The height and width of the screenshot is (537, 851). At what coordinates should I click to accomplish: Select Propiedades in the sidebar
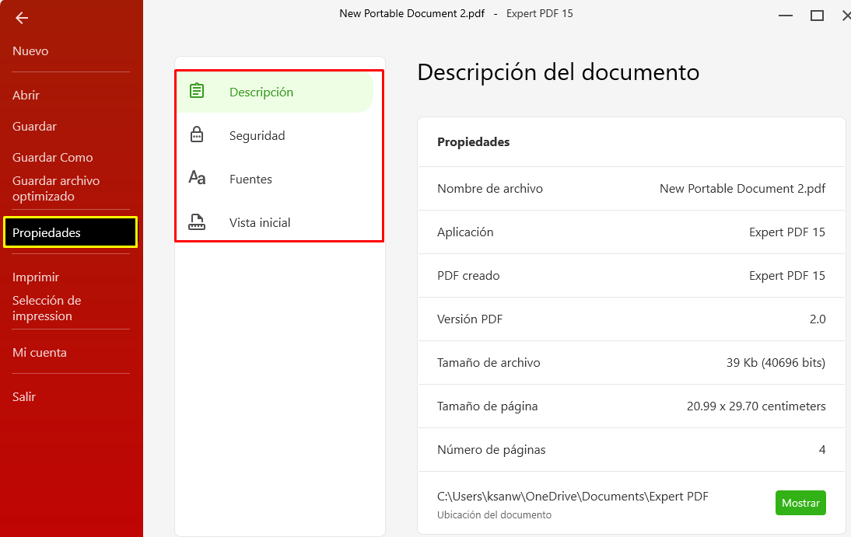[x=71, y=232]
